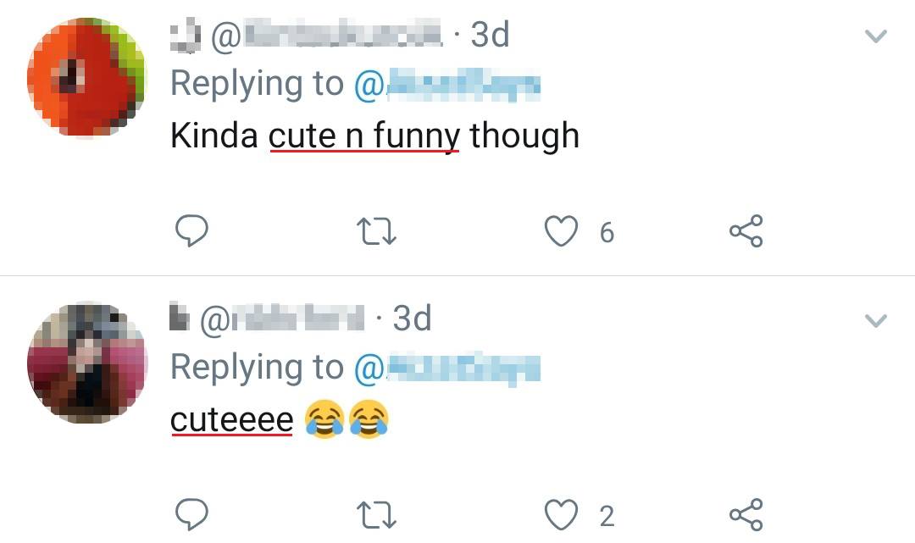Viewport: 915px width, 543px height.
Task: Open the orange avatar's profile
Action: click(x=86, y=78)
